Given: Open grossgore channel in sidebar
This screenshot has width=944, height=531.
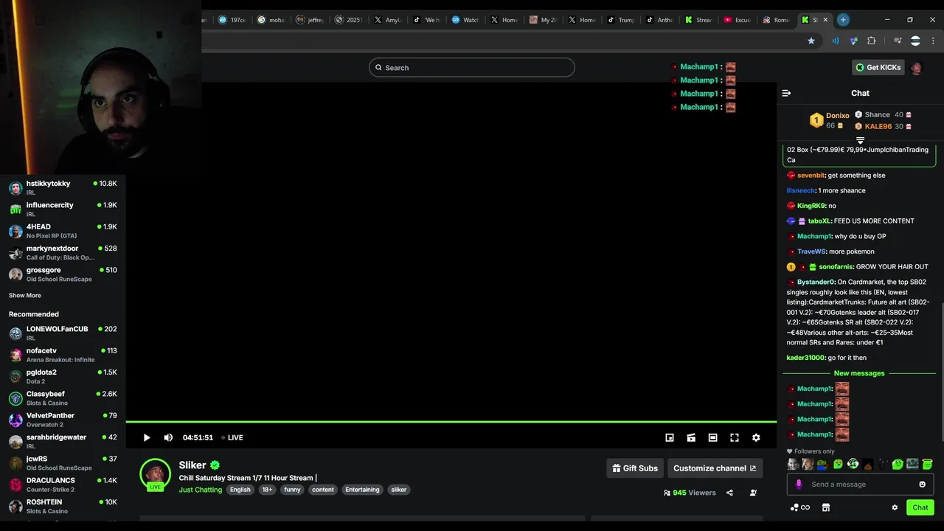Looking at the screenshot, I should (63, 274).
